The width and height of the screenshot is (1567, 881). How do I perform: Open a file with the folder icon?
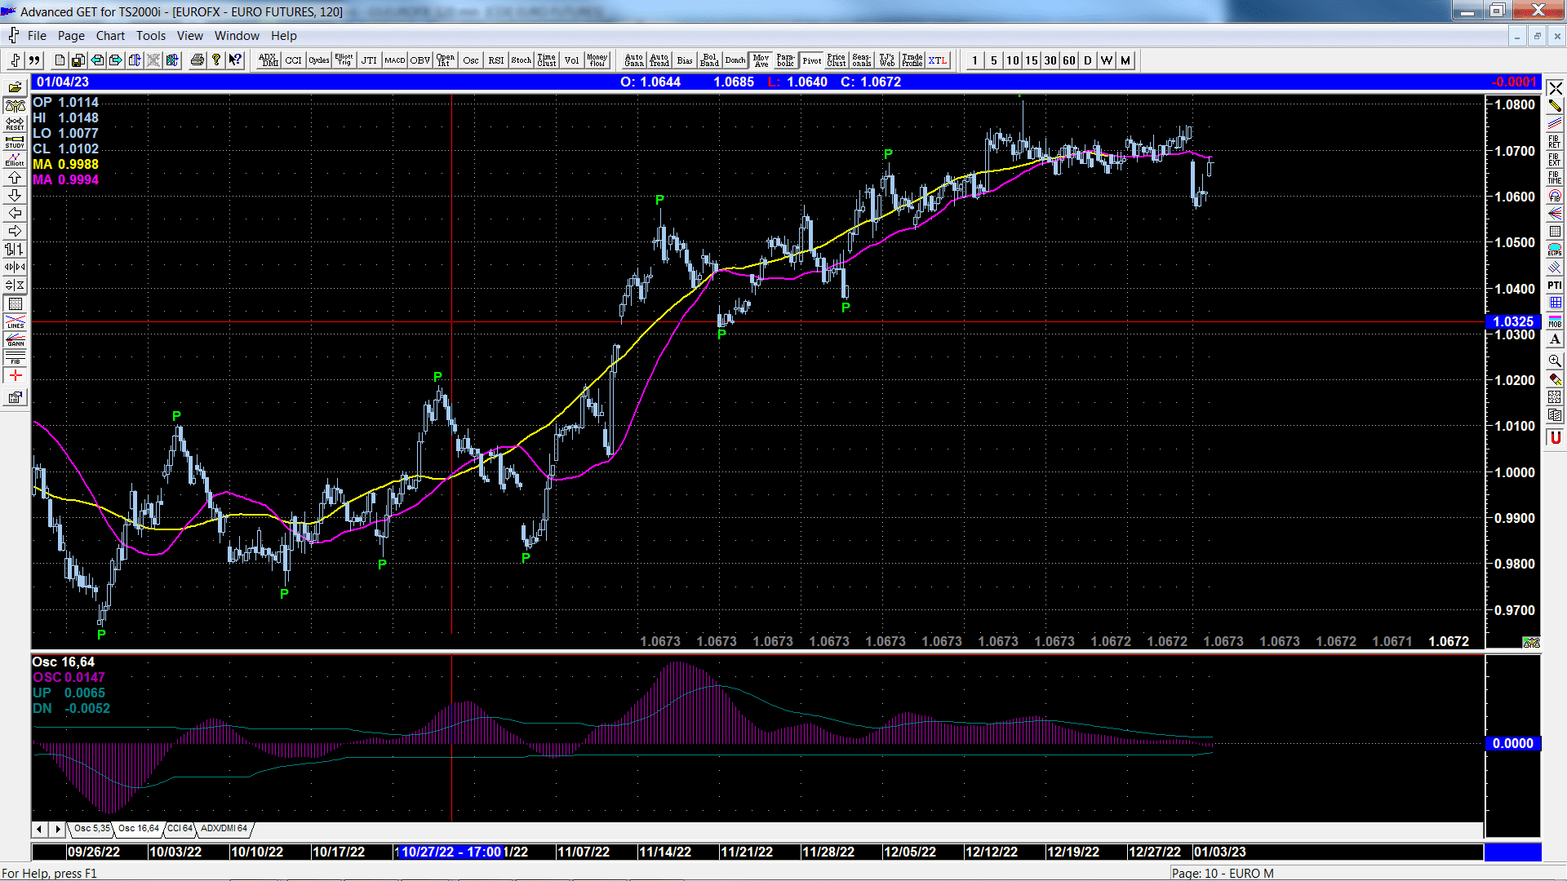(x=15, y=87)
